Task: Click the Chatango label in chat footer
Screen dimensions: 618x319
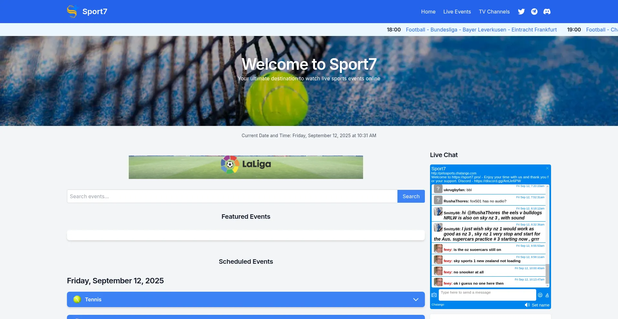Action: click(438, 305)
